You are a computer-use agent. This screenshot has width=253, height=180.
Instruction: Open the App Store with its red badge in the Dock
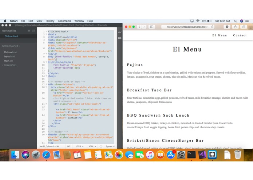click(171, 154)
